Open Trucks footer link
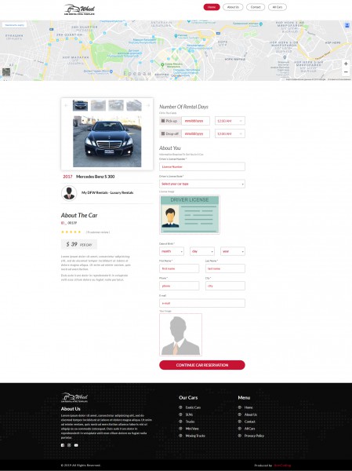The image size is (352, 471). 190,422
